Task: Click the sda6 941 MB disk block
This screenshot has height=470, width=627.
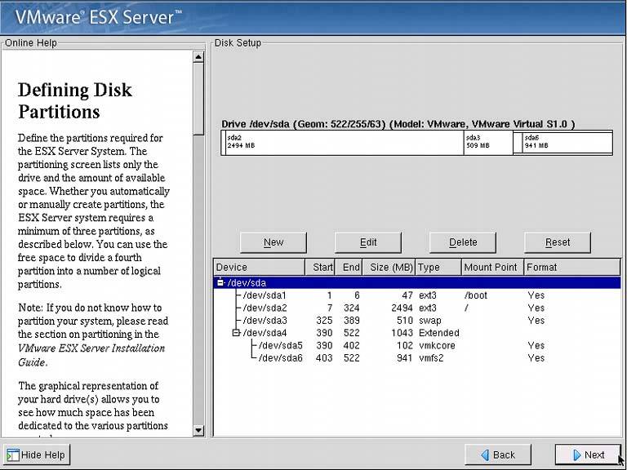Action: 567,143
